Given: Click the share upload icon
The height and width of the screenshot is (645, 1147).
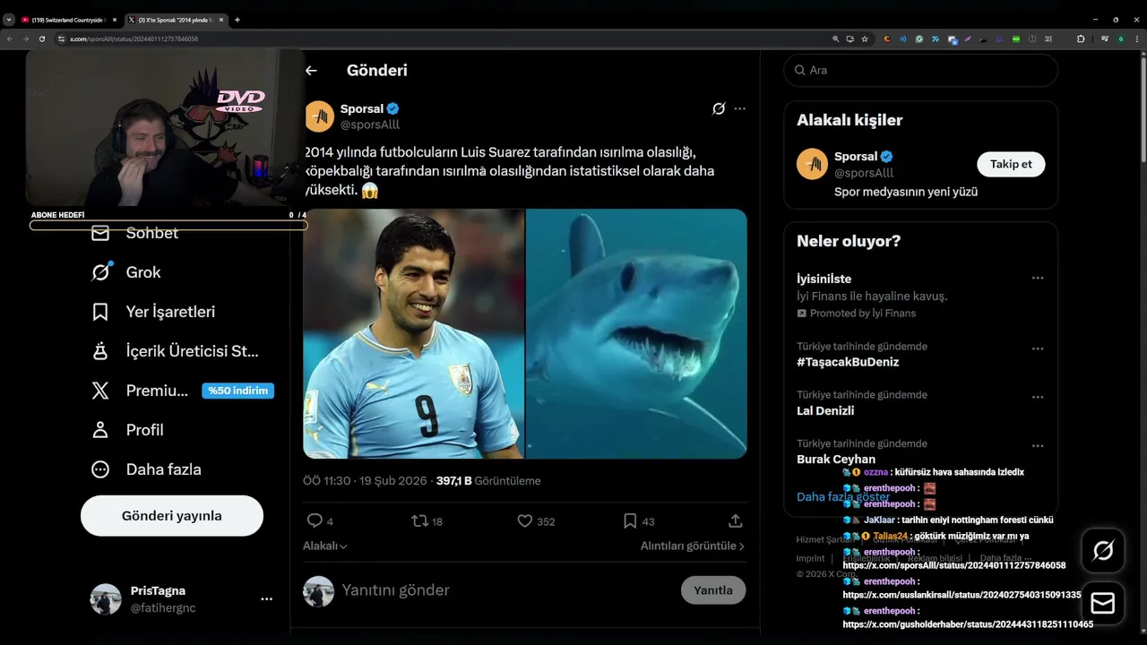Looking at the screenshot, I should click(x=736, y=520).
